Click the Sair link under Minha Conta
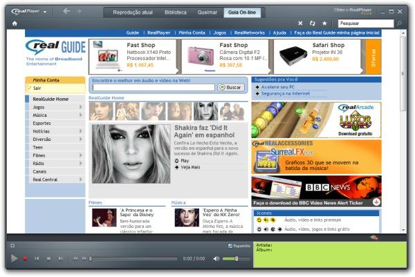This screenshot has width=415, height=277. [x=37, y=88]
